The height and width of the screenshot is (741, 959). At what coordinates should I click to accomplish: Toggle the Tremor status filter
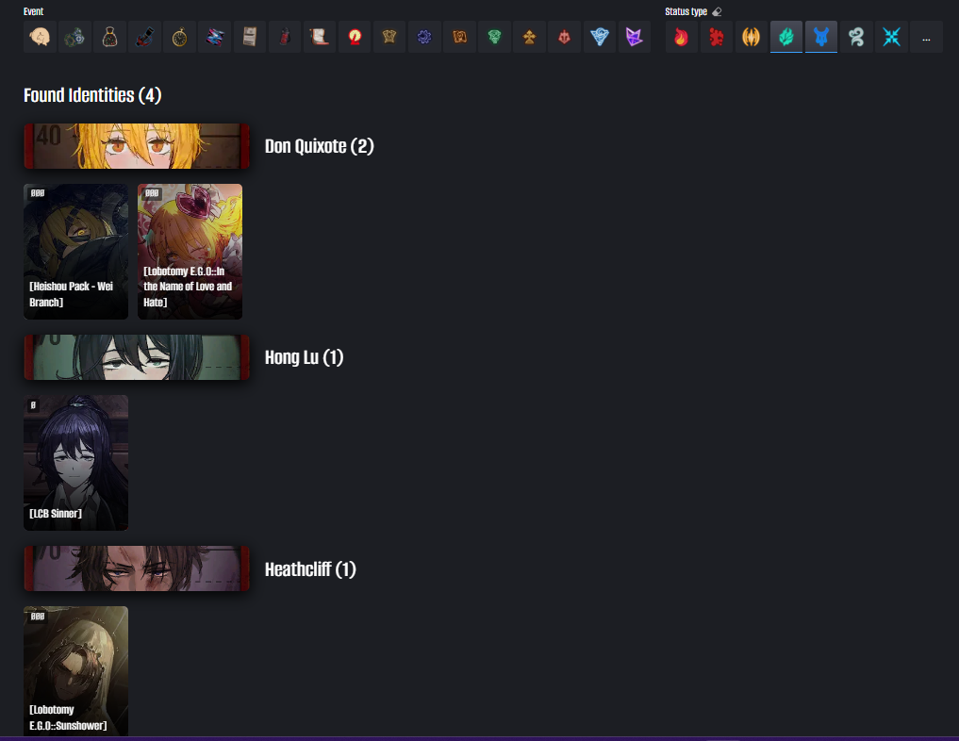click(x=751, y=37)
